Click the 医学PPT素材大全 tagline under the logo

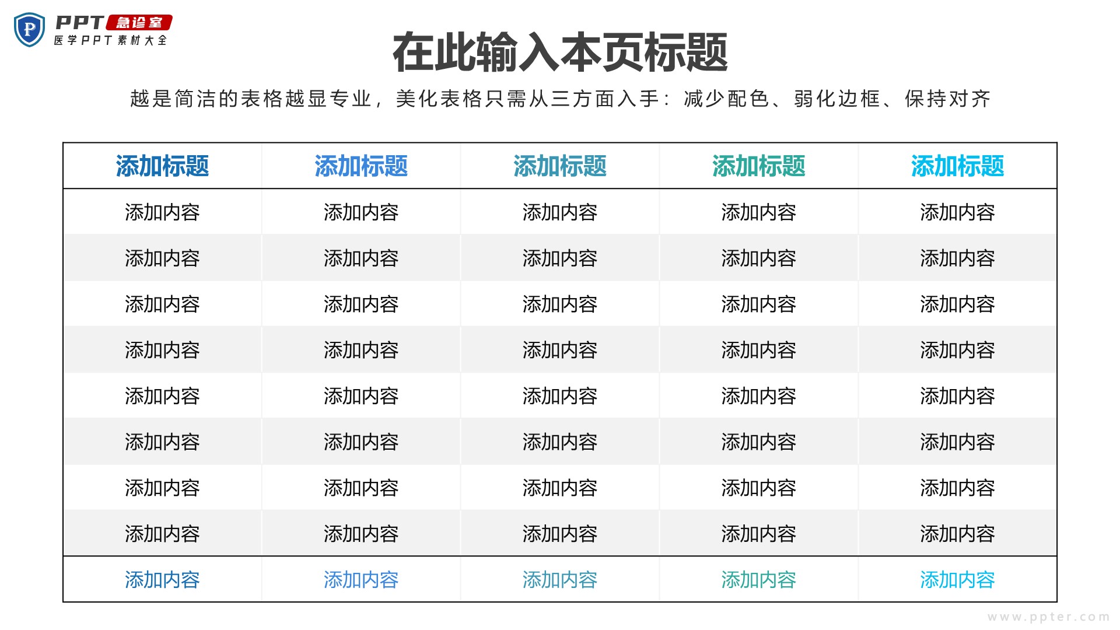[111, 40]
